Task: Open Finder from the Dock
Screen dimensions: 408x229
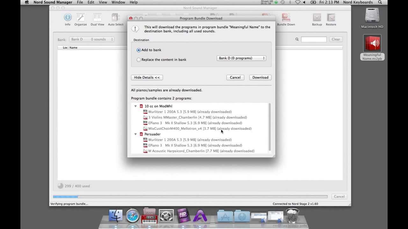Action: click(116, 216)
